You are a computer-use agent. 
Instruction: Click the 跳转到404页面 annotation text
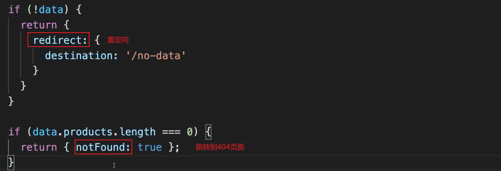[x=220, y=147]
